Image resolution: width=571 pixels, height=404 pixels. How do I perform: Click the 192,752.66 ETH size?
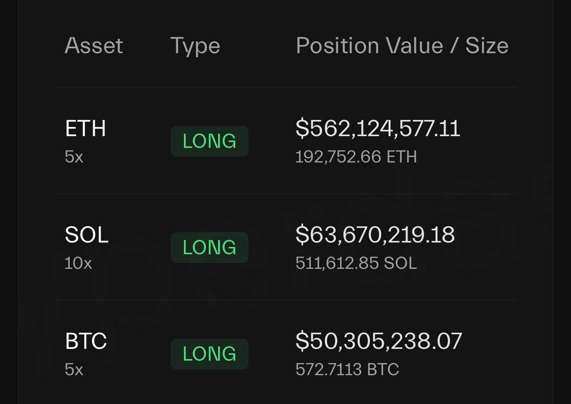point(356,157)
